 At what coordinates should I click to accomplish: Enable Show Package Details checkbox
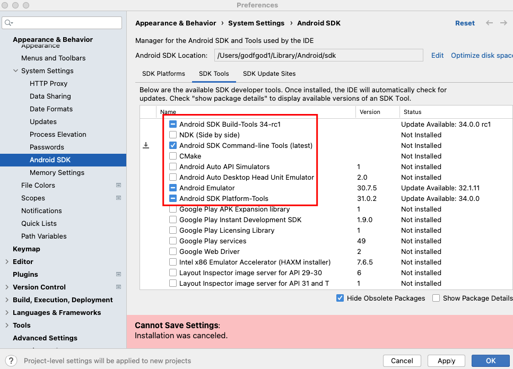(x=436, y=298)
